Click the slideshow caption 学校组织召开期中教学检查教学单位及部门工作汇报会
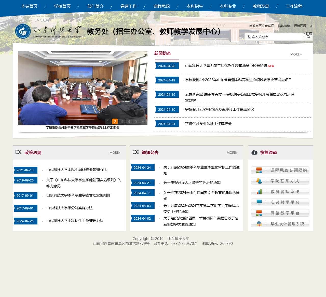This screenshot has height=297, width=326. coord(83,128)
